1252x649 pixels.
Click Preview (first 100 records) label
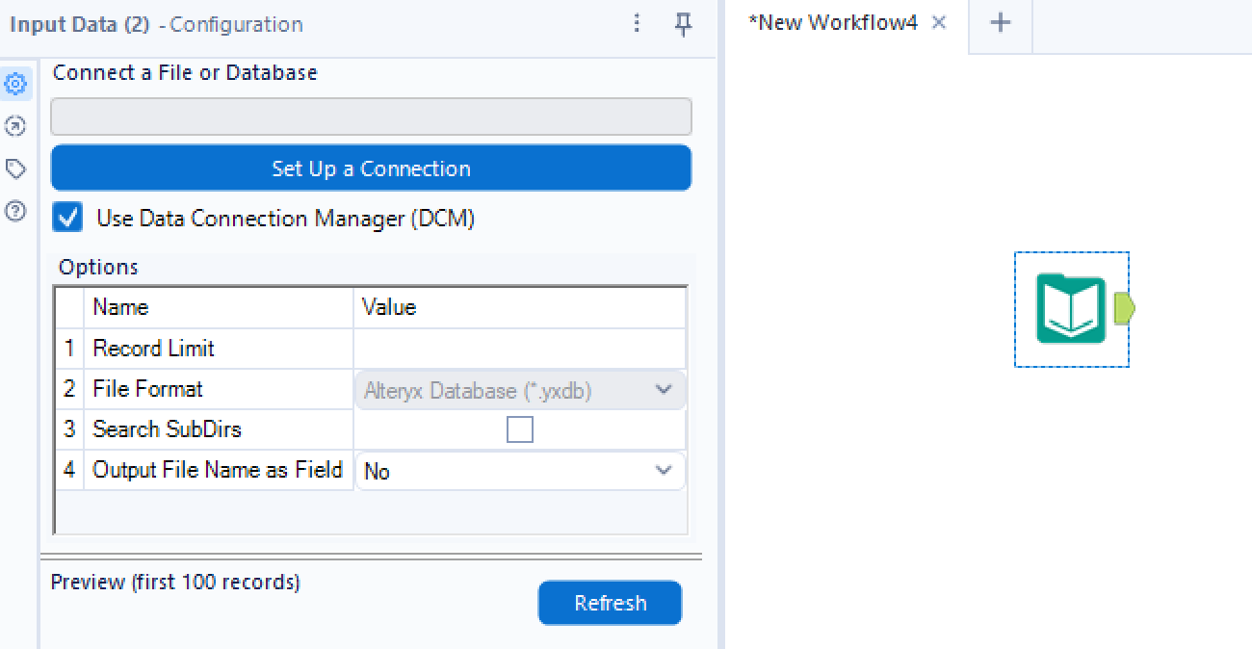click(x=175, y=582)
